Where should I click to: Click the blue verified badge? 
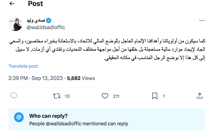click(x=49, y=20)
